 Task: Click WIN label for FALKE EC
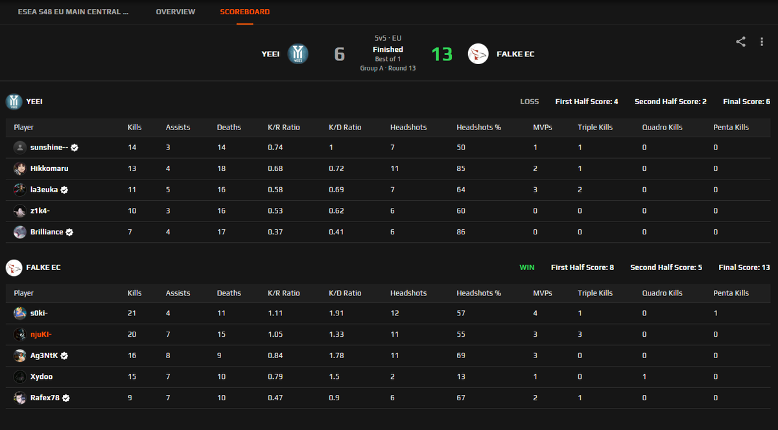point(527,267)
